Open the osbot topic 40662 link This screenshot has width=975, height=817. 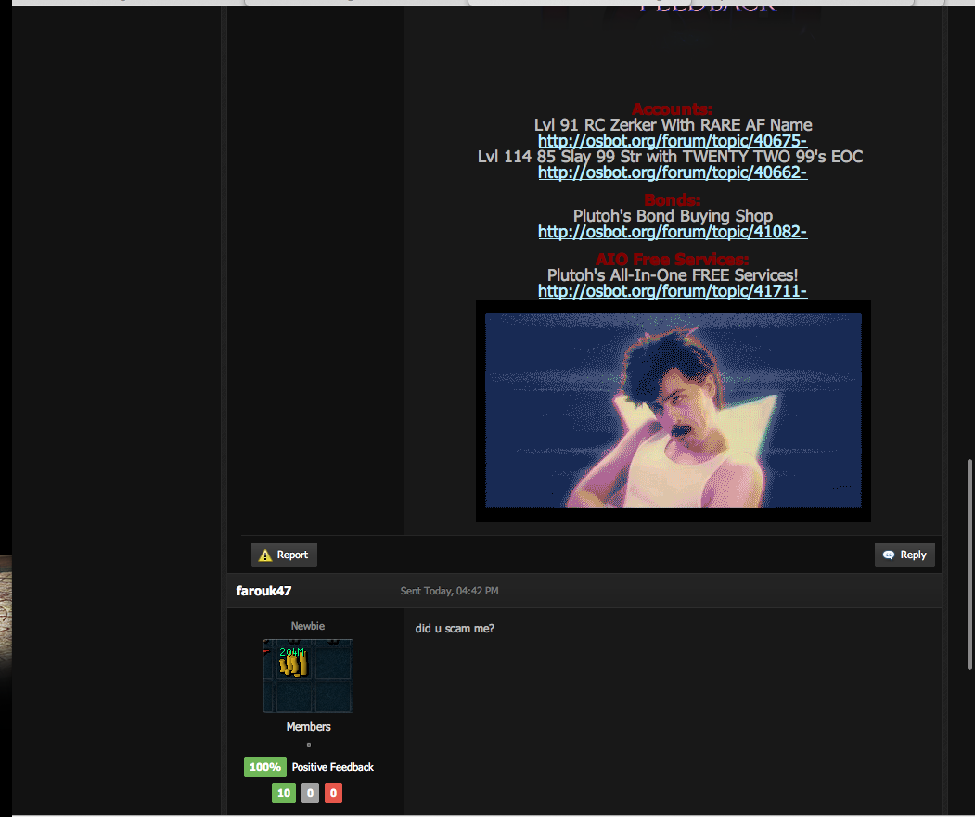[x=673, y=172]
